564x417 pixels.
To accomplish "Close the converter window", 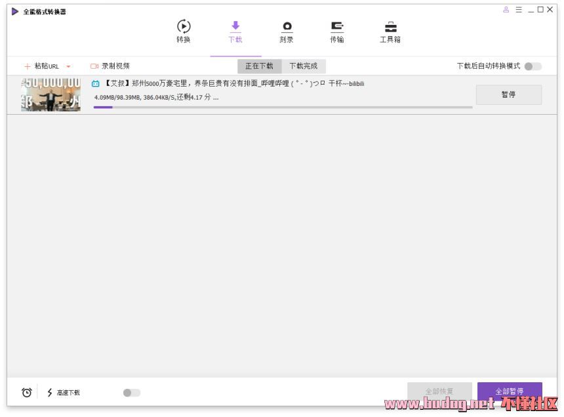I will coord(550,10).
